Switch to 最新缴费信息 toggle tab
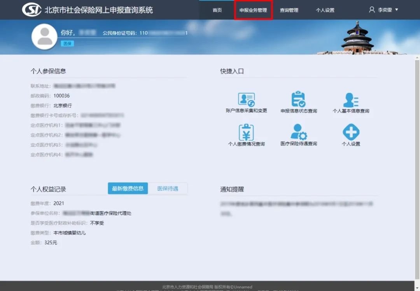The width and height of the screenshot is (420, 291). pyautogui.click(x=128, y=188)
